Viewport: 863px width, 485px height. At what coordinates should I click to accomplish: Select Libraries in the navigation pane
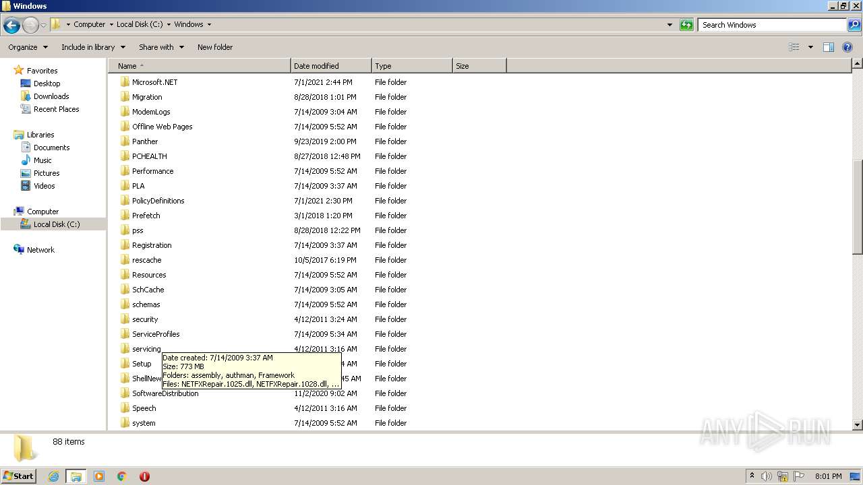(40, 135)
